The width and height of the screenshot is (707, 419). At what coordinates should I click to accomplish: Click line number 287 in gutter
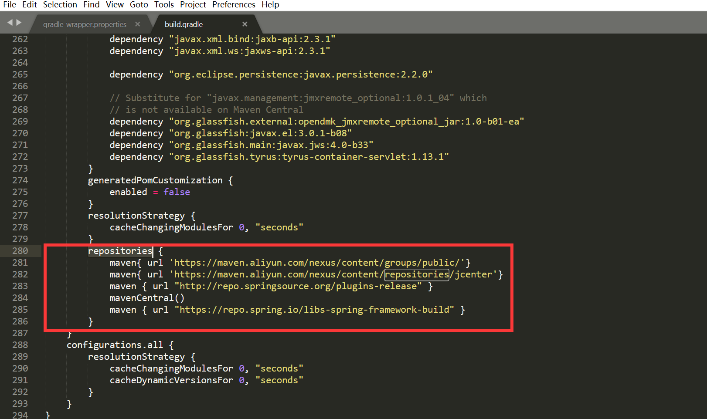click(x=20, y=333)
